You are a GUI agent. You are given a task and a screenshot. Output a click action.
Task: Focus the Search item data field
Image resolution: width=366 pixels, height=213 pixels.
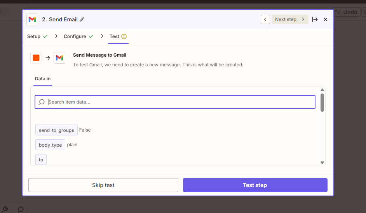[x=175, y=102]
